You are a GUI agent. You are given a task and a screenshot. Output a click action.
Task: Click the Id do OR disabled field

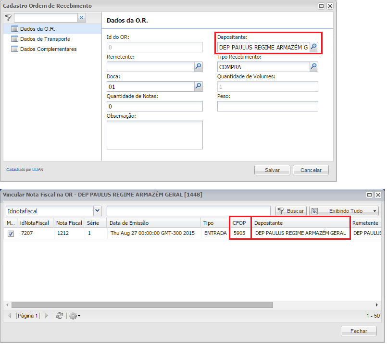155,47
